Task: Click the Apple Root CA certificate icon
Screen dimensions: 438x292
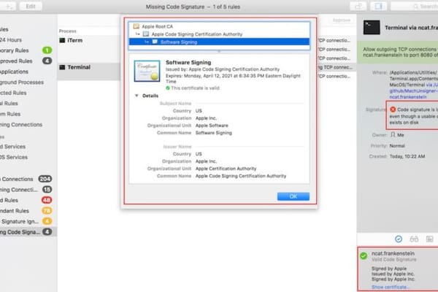Action: 137,26
